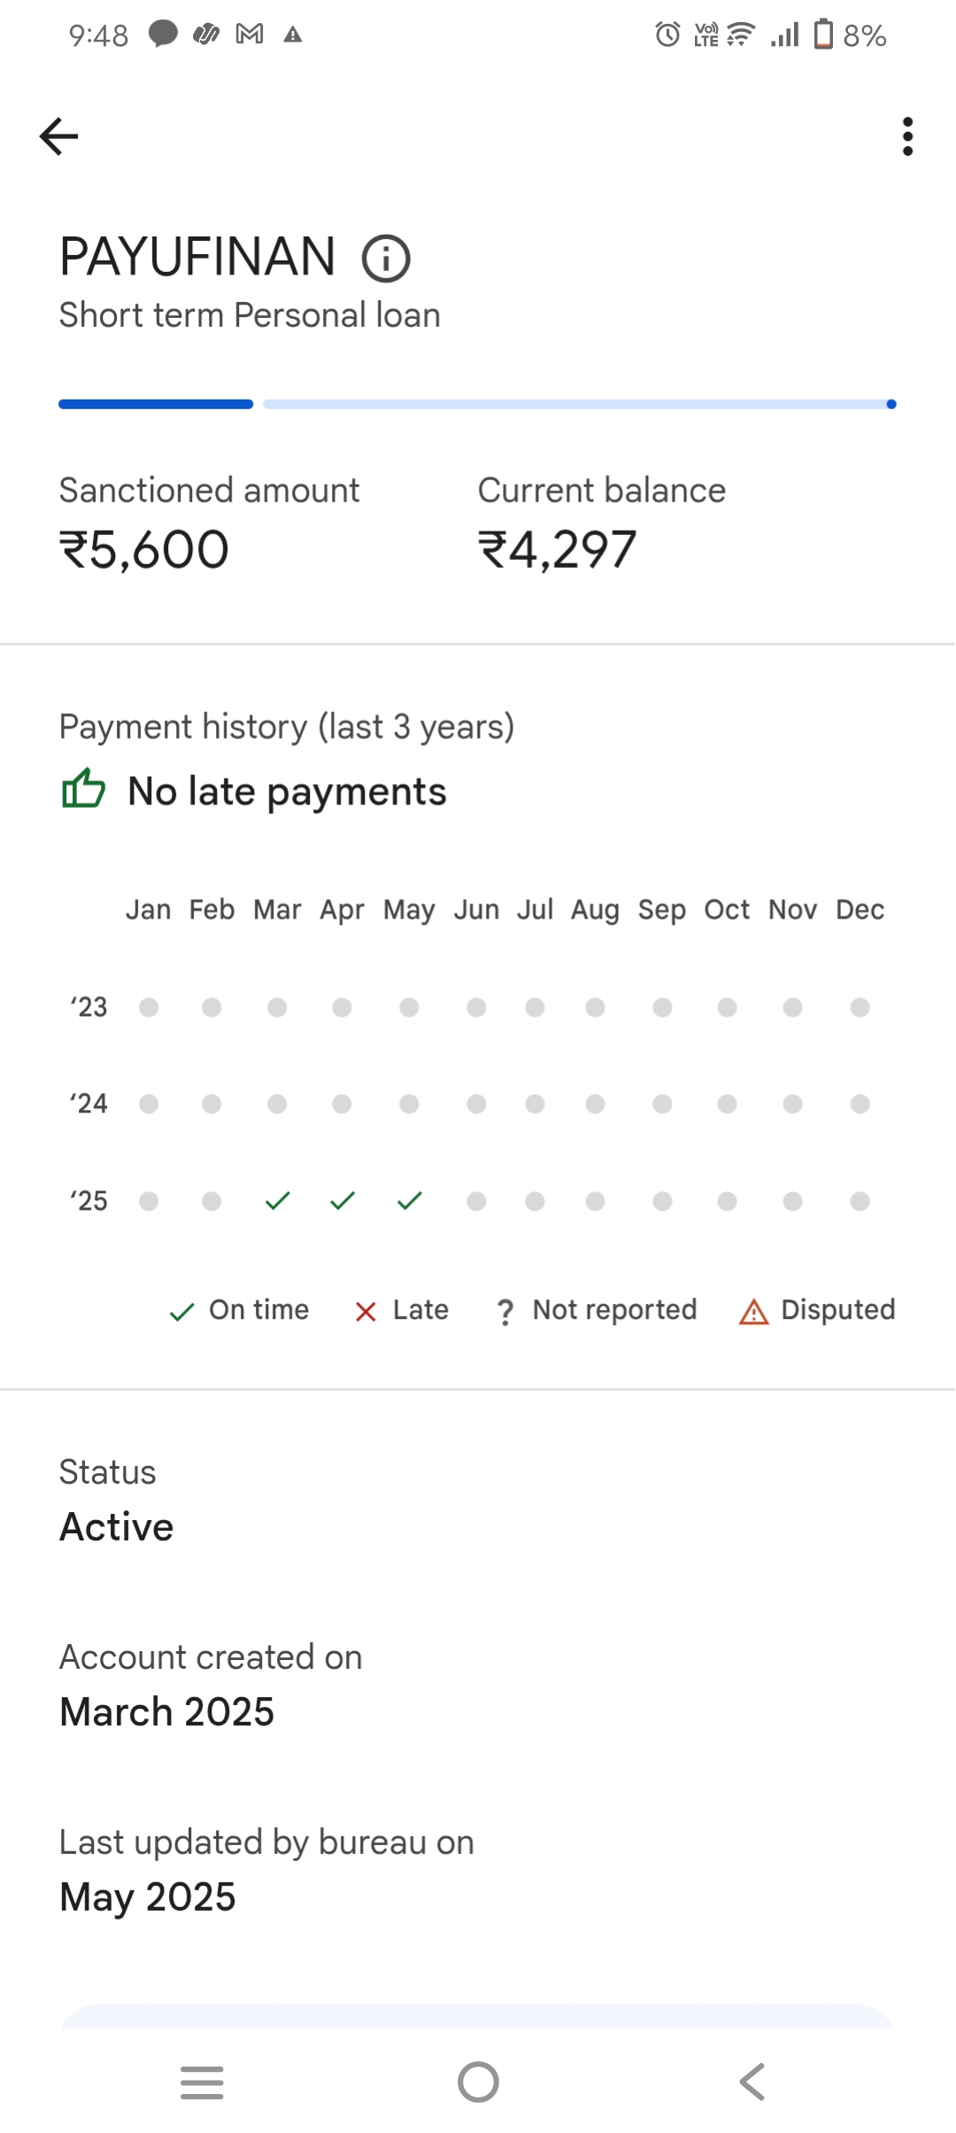
Task: Tap the Not reported question mark
Action: tap(505, 1311)
